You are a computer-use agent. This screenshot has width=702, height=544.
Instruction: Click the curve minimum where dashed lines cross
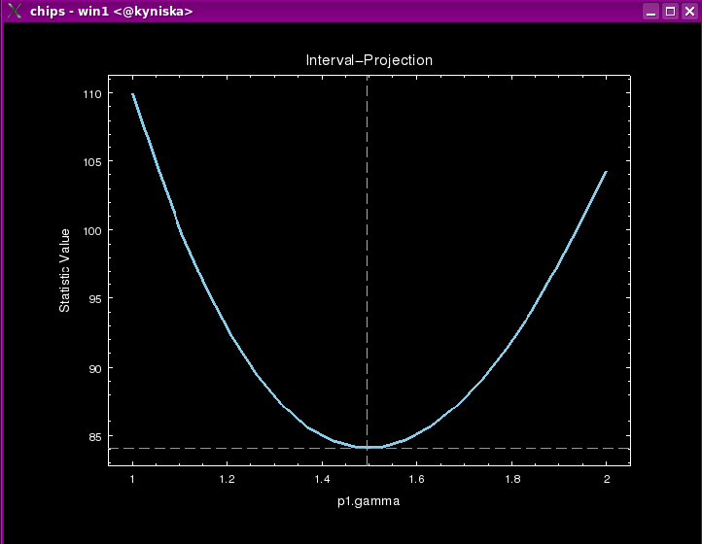point(367,448)
